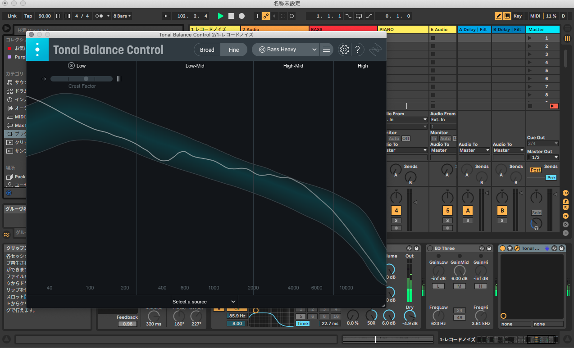Toggle return track A activator
The width and height of the screenshot is (574, 348).
468,210
